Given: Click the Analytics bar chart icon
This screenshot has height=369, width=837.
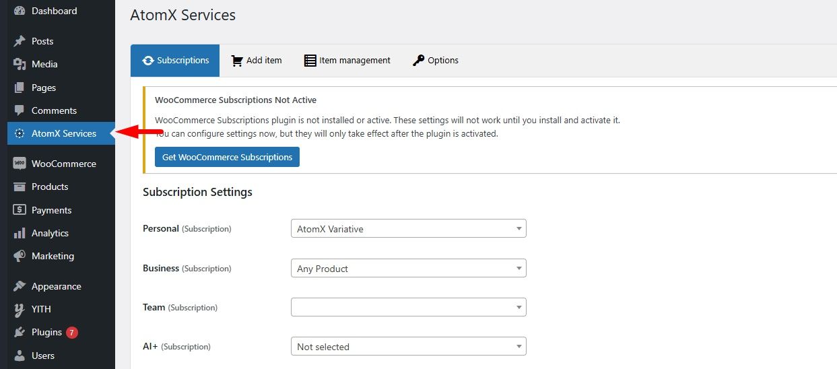Looking at the screenshot, I should point(20,233).
